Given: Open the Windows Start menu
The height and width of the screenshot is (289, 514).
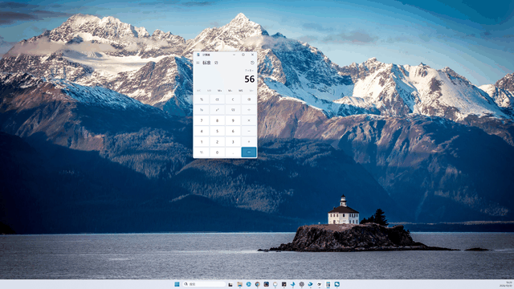Looking at the screenshot, I should tap(177, 284).
